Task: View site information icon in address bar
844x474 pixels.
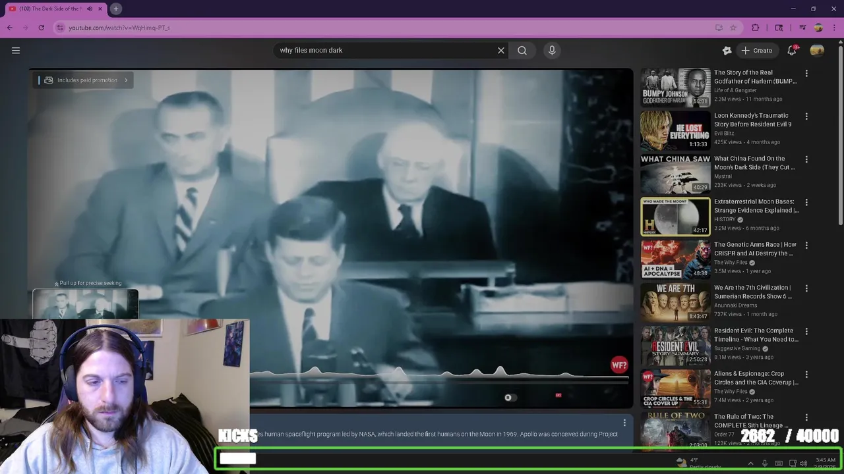Action: click(60, 28)
